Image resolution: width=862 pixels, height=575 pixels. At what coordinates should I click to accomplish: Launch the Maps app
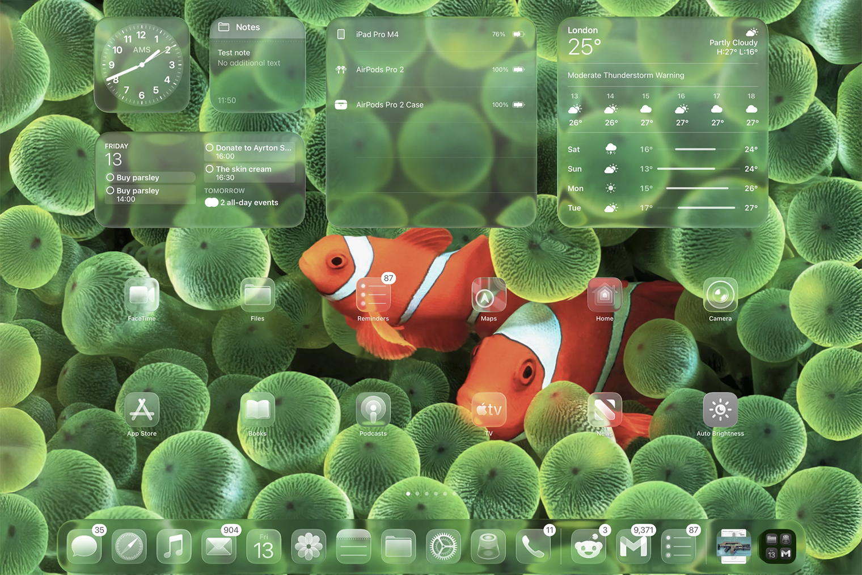point(489,295)
